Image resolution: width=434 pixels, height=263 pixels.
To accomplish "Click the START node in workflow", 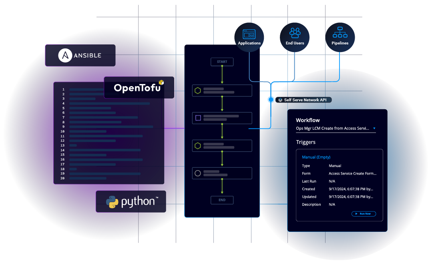I will click(222, 62).
